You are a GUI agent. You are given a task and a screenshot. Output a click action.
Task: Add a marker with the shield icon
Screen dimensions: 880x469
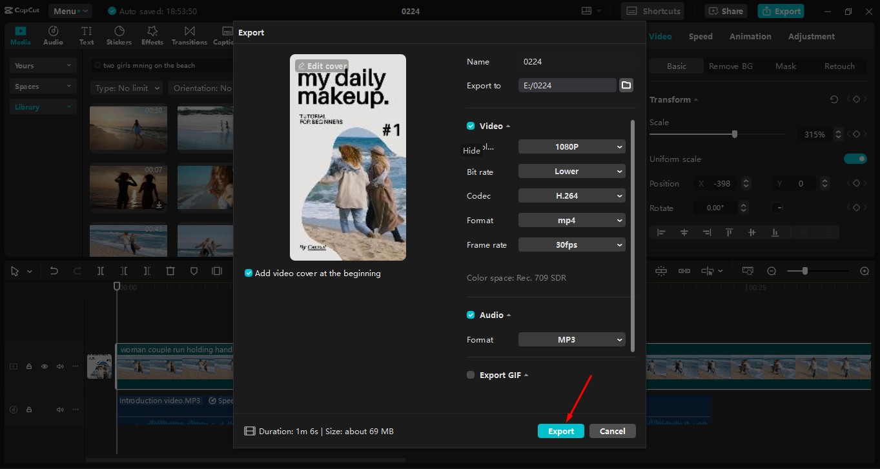tap(194, 271)
